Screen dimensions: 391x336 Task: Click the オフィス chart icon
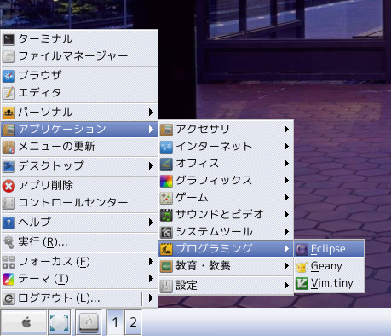(x=166, y=164)
